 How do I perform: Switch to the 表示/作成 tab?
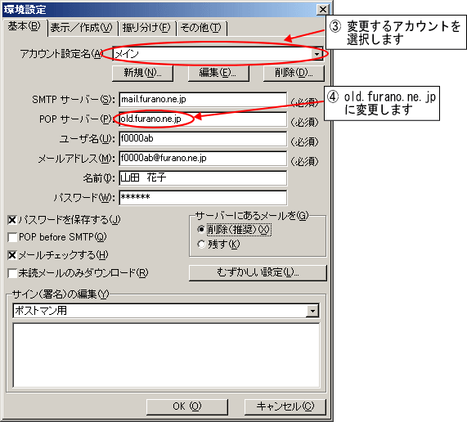tap(82, 28)
